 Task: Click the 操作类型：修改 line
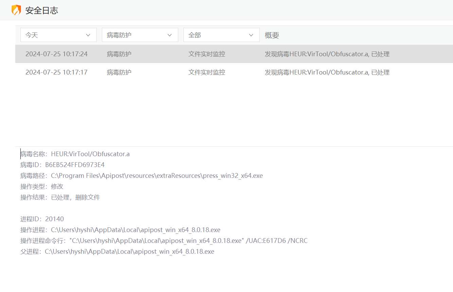coord(42,187)
